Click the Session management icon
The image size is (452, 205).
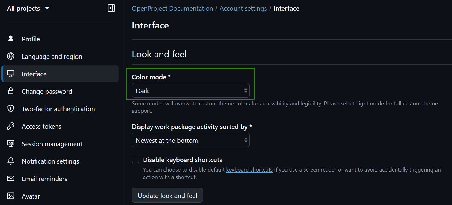point(11,143)
